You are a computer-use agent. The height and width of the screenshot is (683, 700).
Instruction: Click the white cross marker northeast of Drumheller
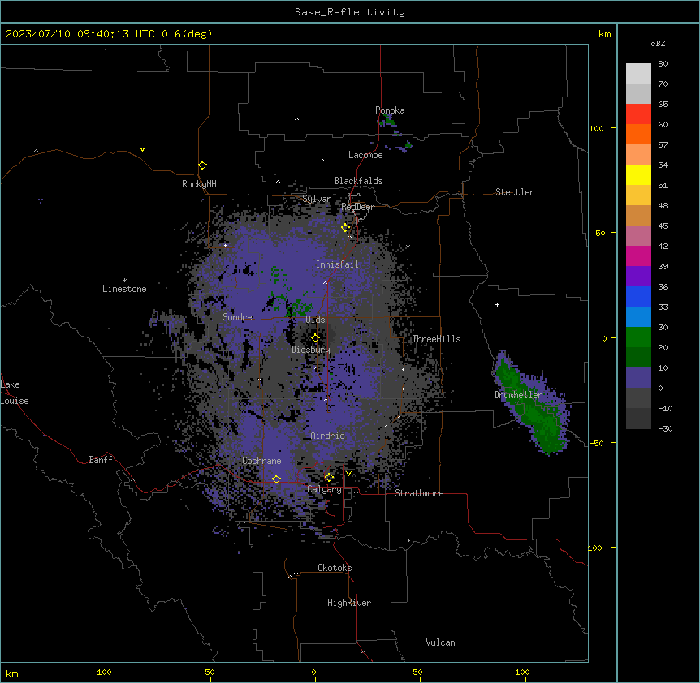pyautogui.click(x=497, y=304)
